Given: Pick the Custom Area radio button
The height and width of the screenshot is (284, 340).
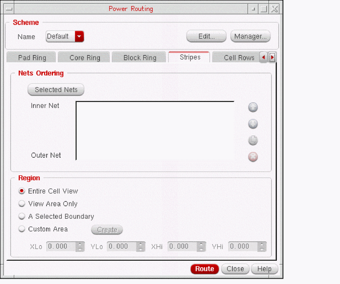Looking at the screenshot, I should pyautogui.click(x=22, y=229).
